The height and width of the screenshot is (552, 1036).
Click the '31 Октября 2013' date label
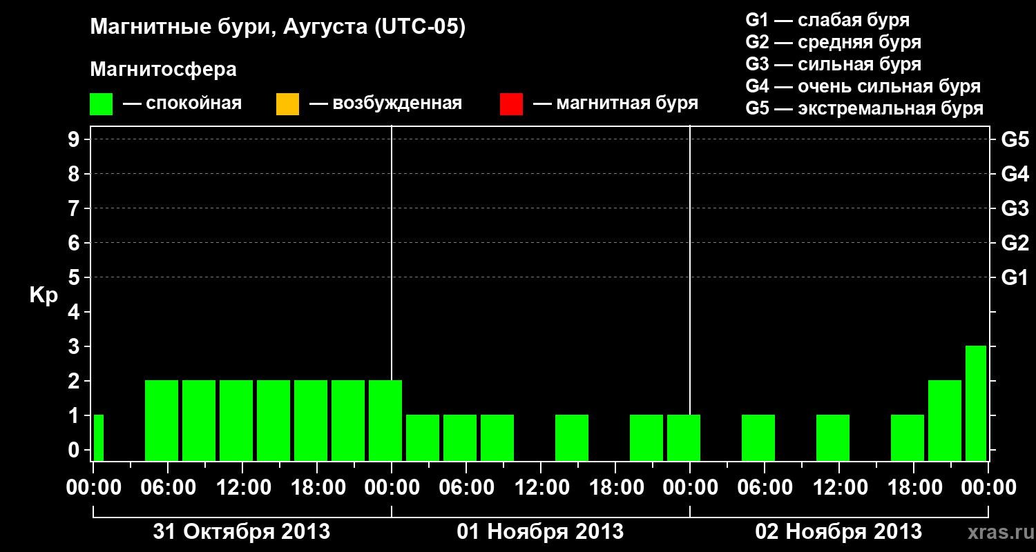click(x=242, y=532)
